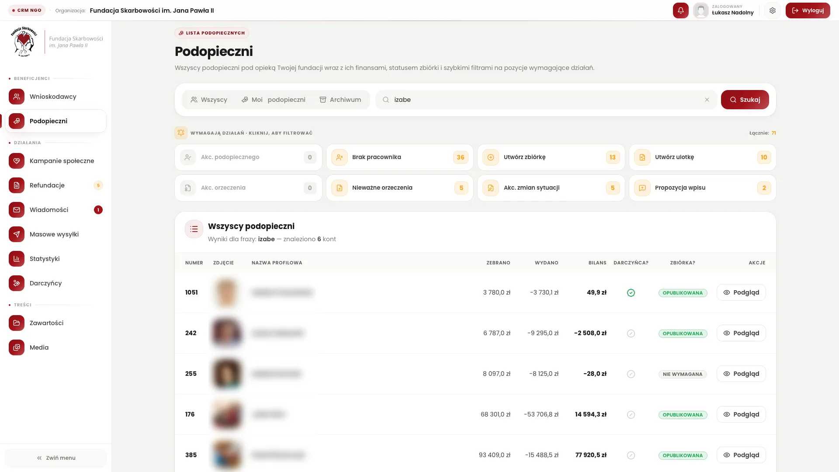
Task: Click NIE WYMAGANA badge in row 255
Action: (x=683, y=374)
